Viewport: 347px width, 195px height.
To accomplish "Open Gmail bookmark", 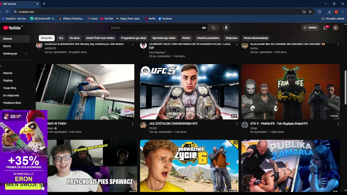I will click(92, 19).
